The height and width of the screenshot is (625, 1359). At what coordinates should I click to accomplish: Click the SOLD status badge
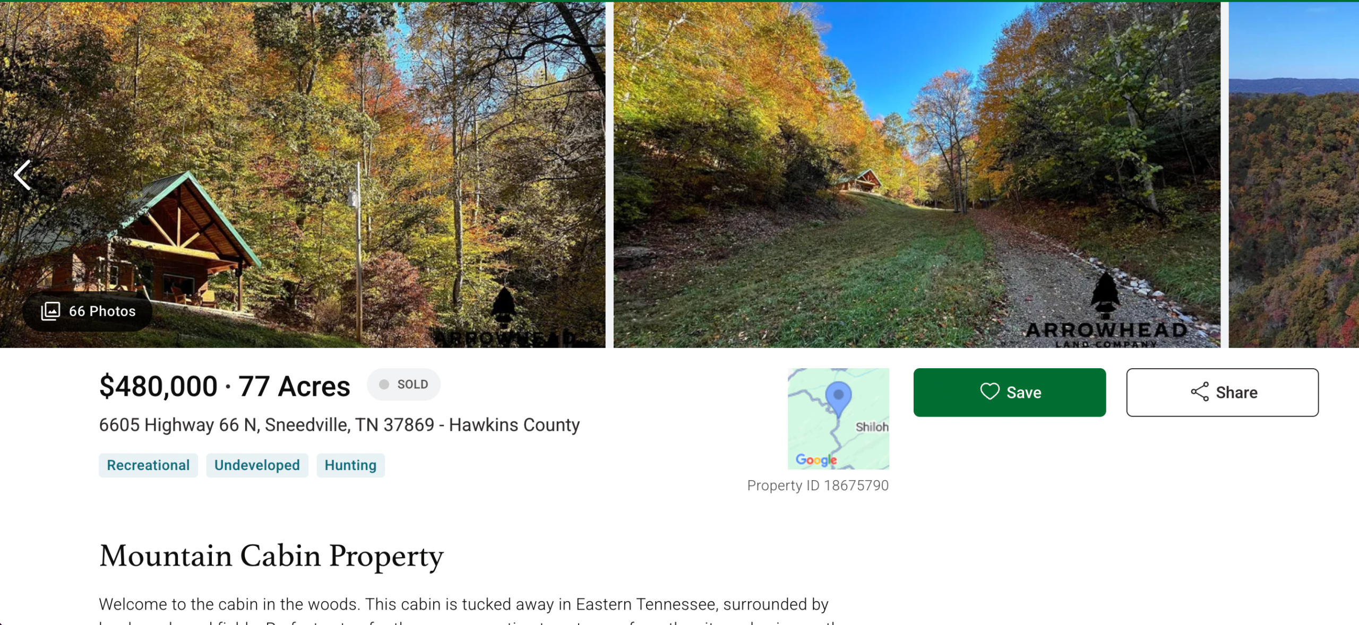[403, 385]
